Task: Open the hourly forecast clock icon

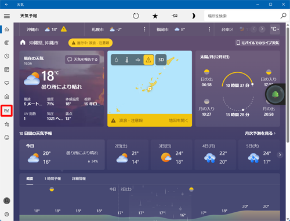Action: pyautogui.click(x=7, y=56)
